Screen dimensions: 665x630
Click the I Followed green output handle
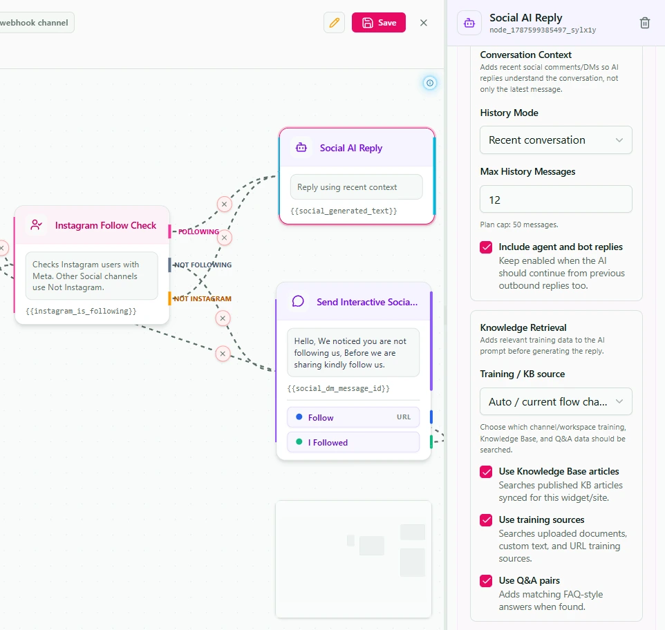tap(431, 441)
